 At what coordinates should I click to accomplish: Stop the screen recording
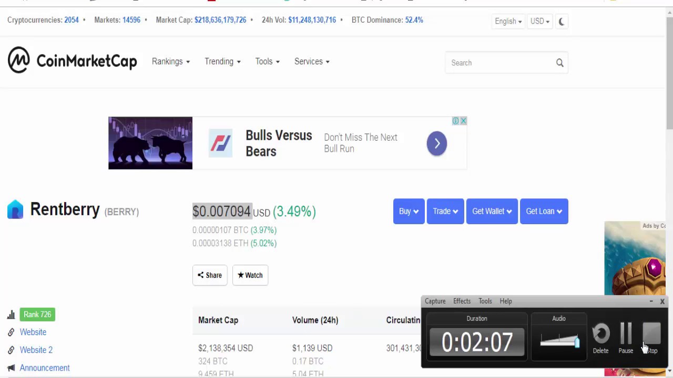coord(651,338)
